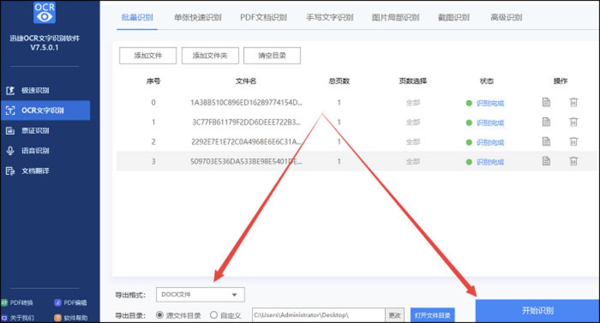The image size is (600, 323).
Task: Delete file in row 2 with trash icon
Action: (574, 141)
